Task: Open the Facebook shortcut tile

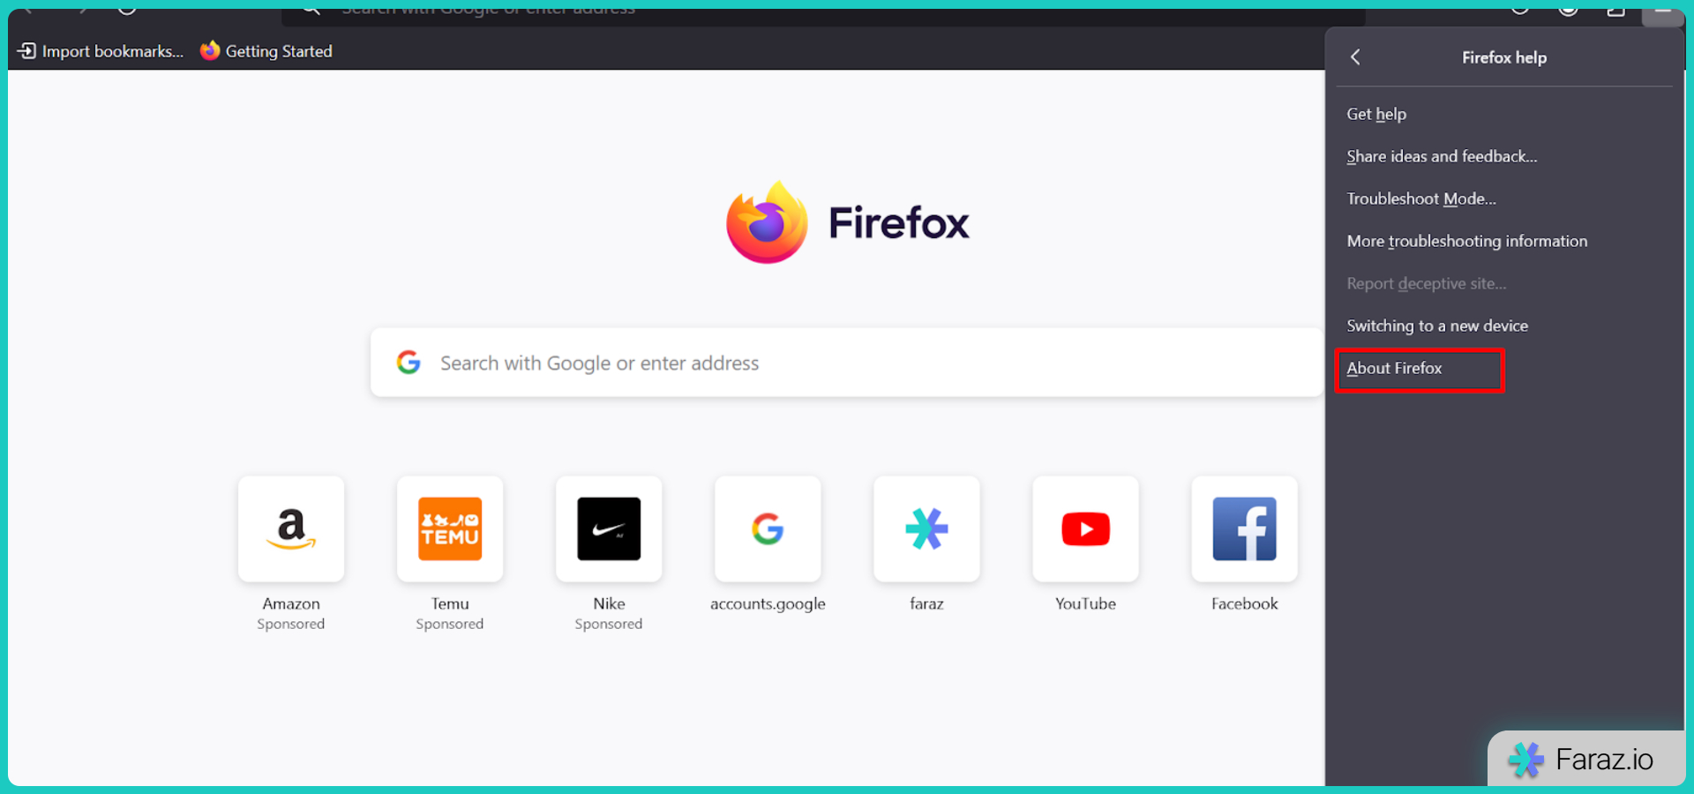Action: point(1244,528)
